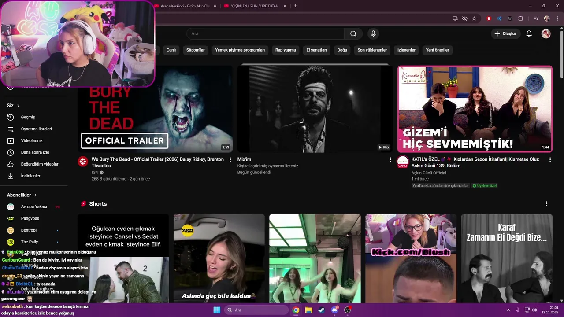Open the Chrome three-dot menu

[557, 18]
